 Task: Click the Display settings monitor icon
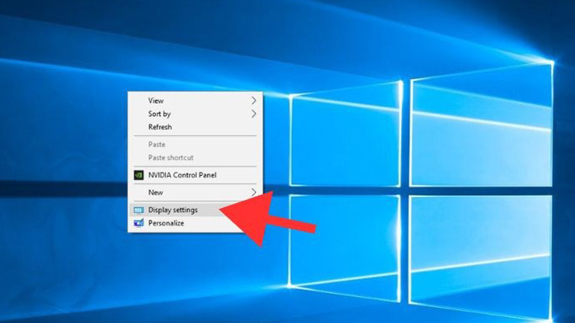(139, 210)
